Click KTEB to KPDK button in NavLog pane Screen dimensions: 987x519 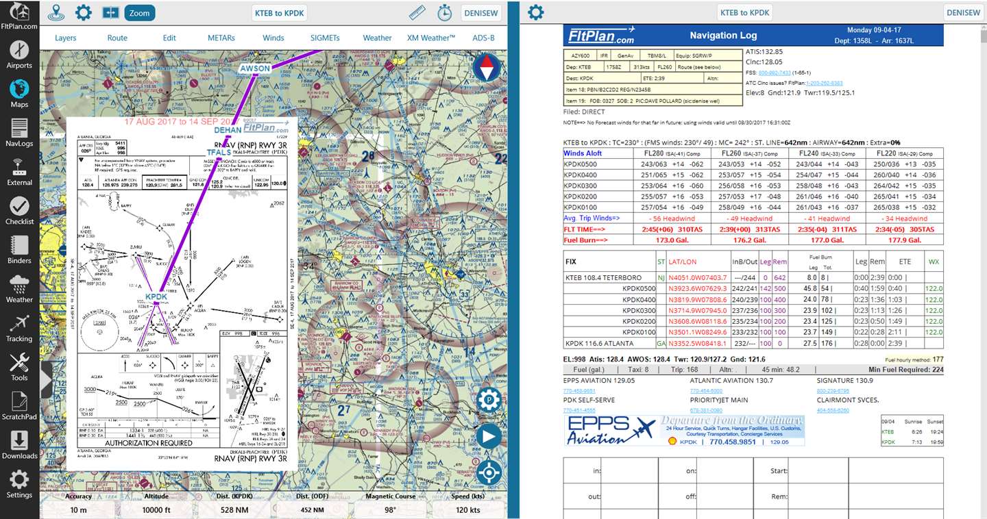[744, 12]
